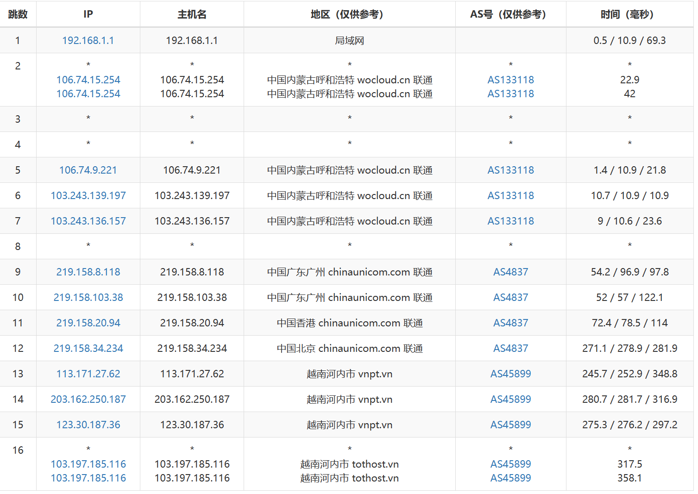The height and width of the screenshot is (494, 698).
Task: Open AS45899 link in hop 15 row
Action: (510, 425)
